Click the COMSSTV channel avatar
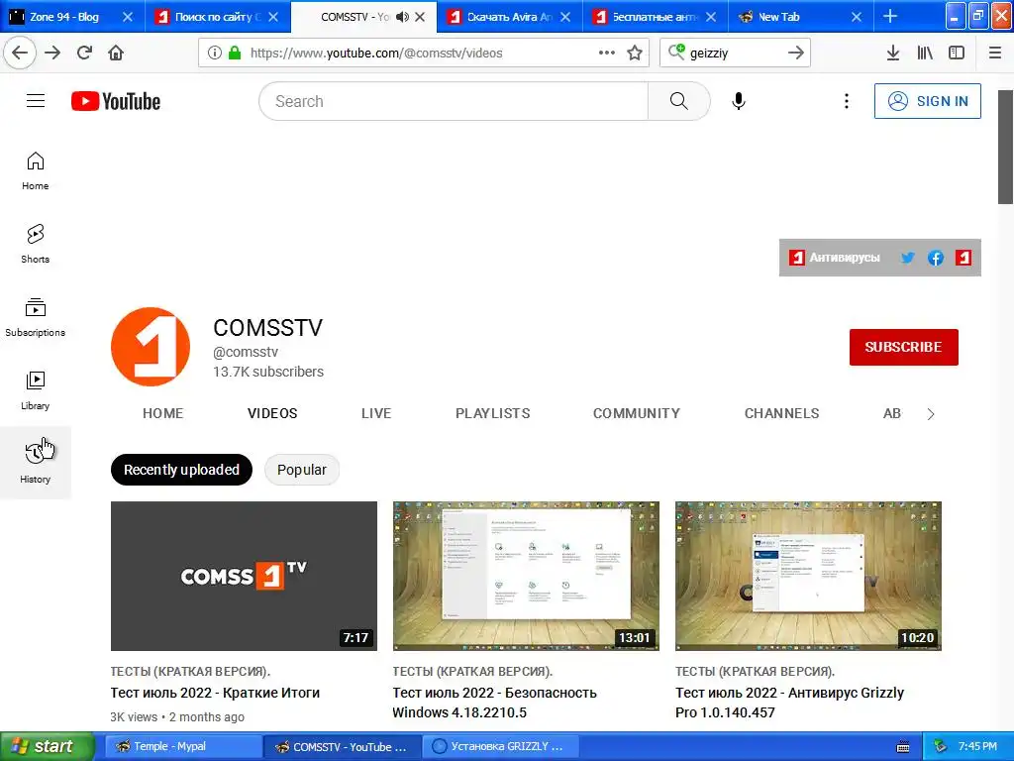 point(151,347)
